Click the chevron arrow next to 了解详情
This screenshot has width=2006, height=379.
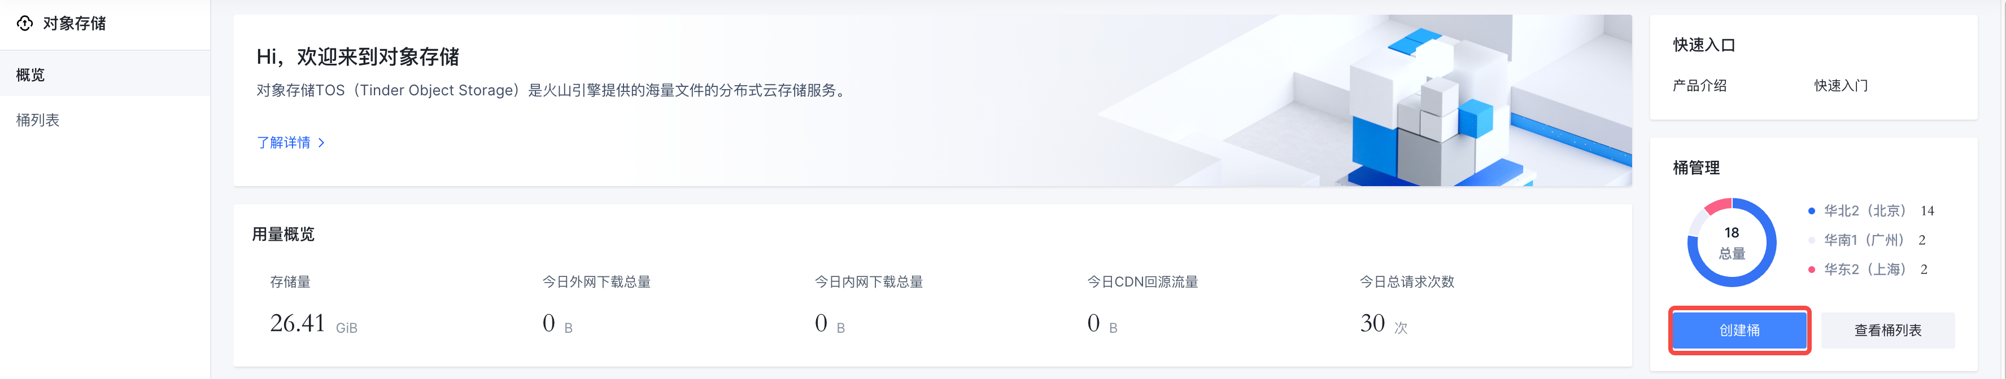pos(321,143)
